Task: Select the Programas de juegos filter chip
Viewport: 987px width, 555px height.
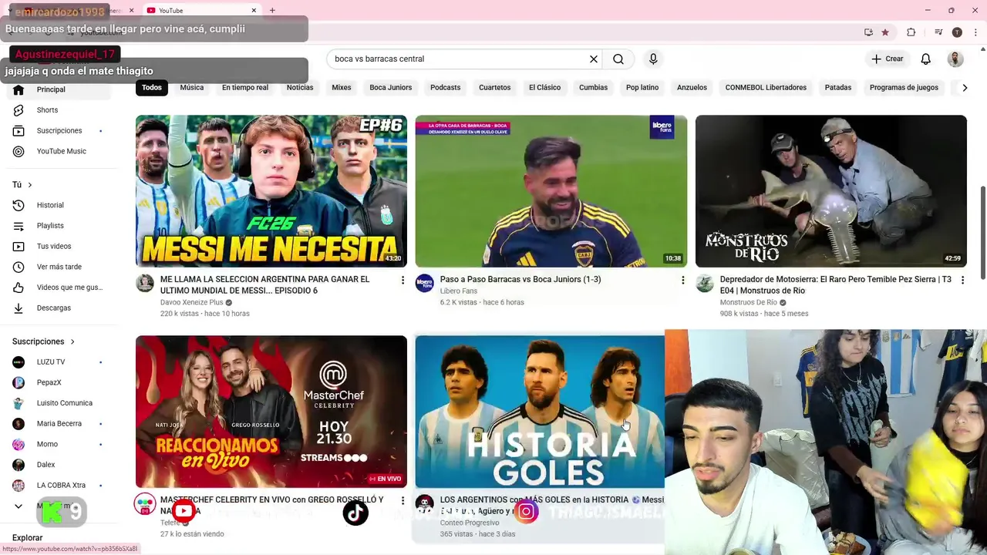Action: pyautogui.click(x=904, y=87)
